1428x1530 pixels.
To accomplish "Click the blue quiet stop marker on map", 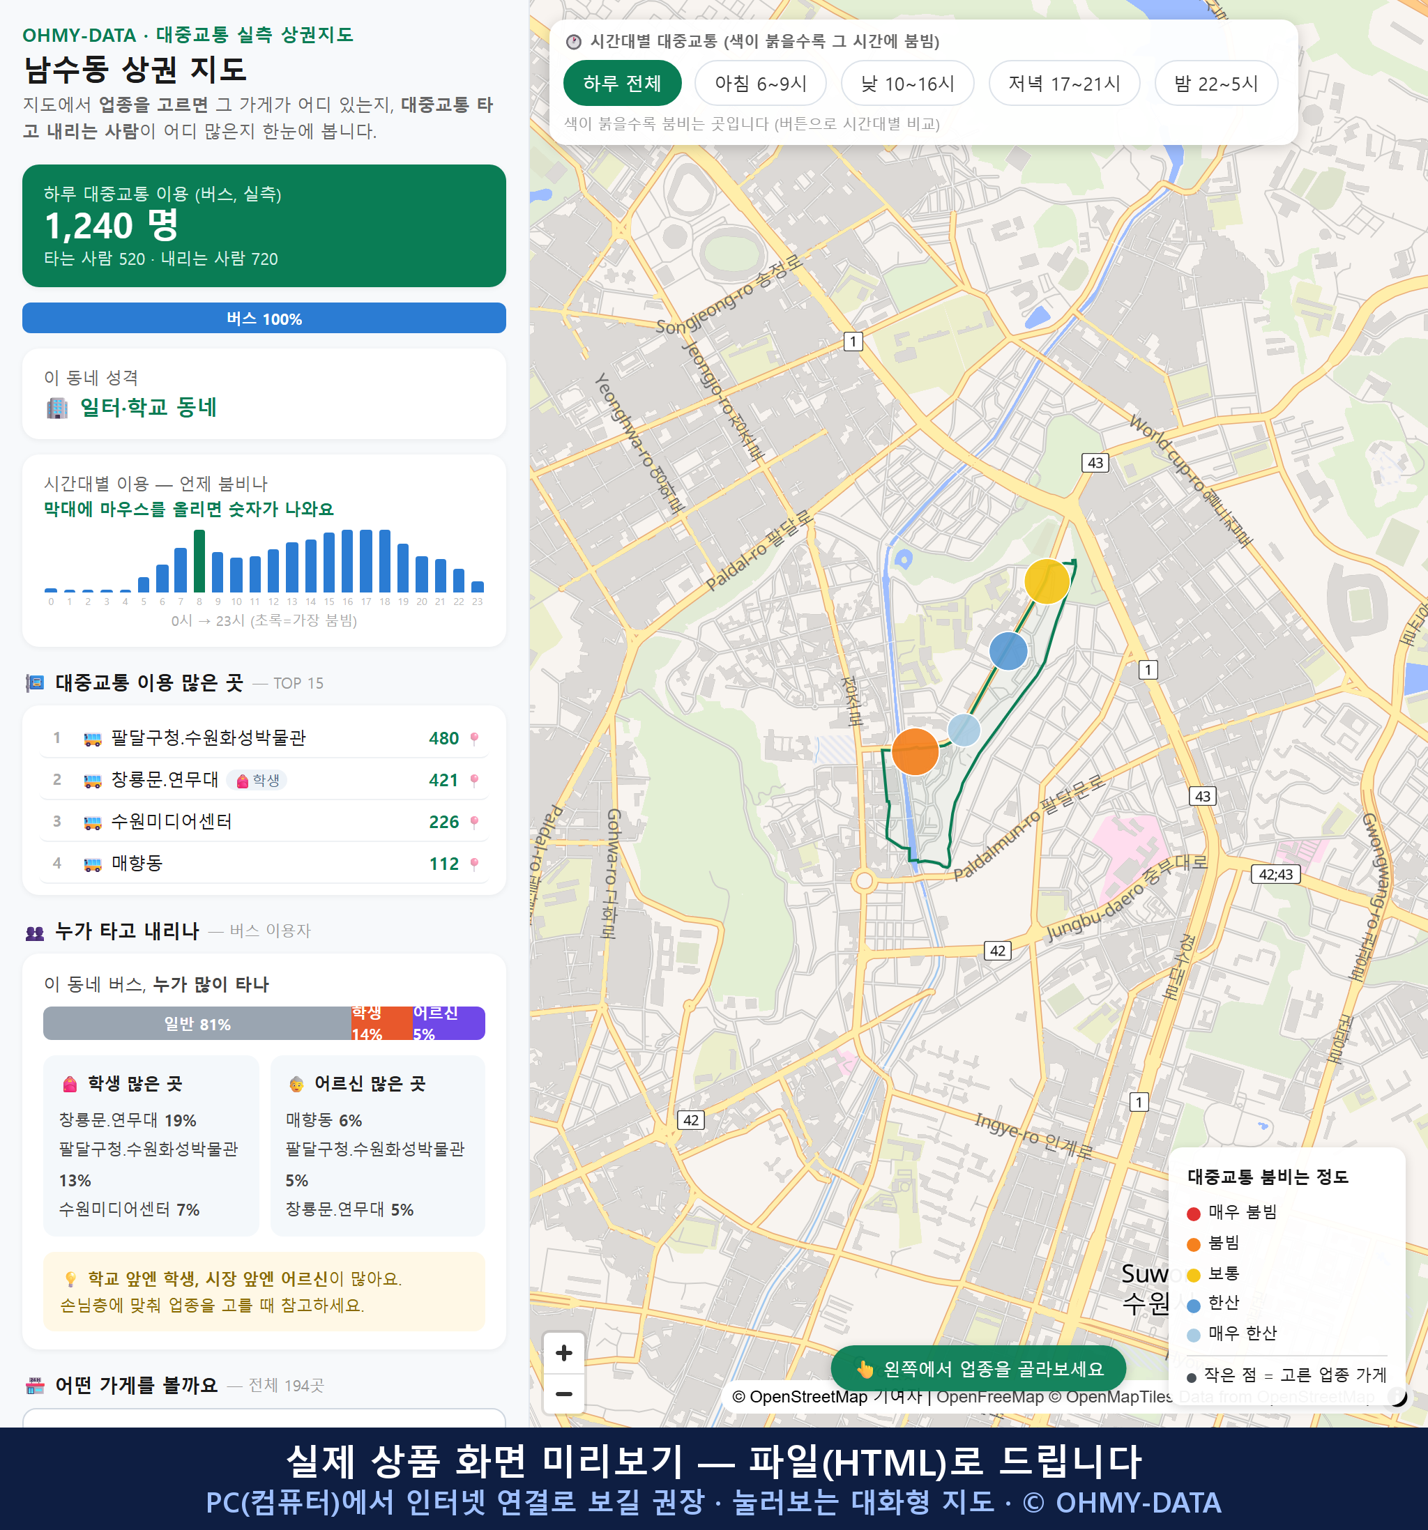I will tap(1008, 651).
